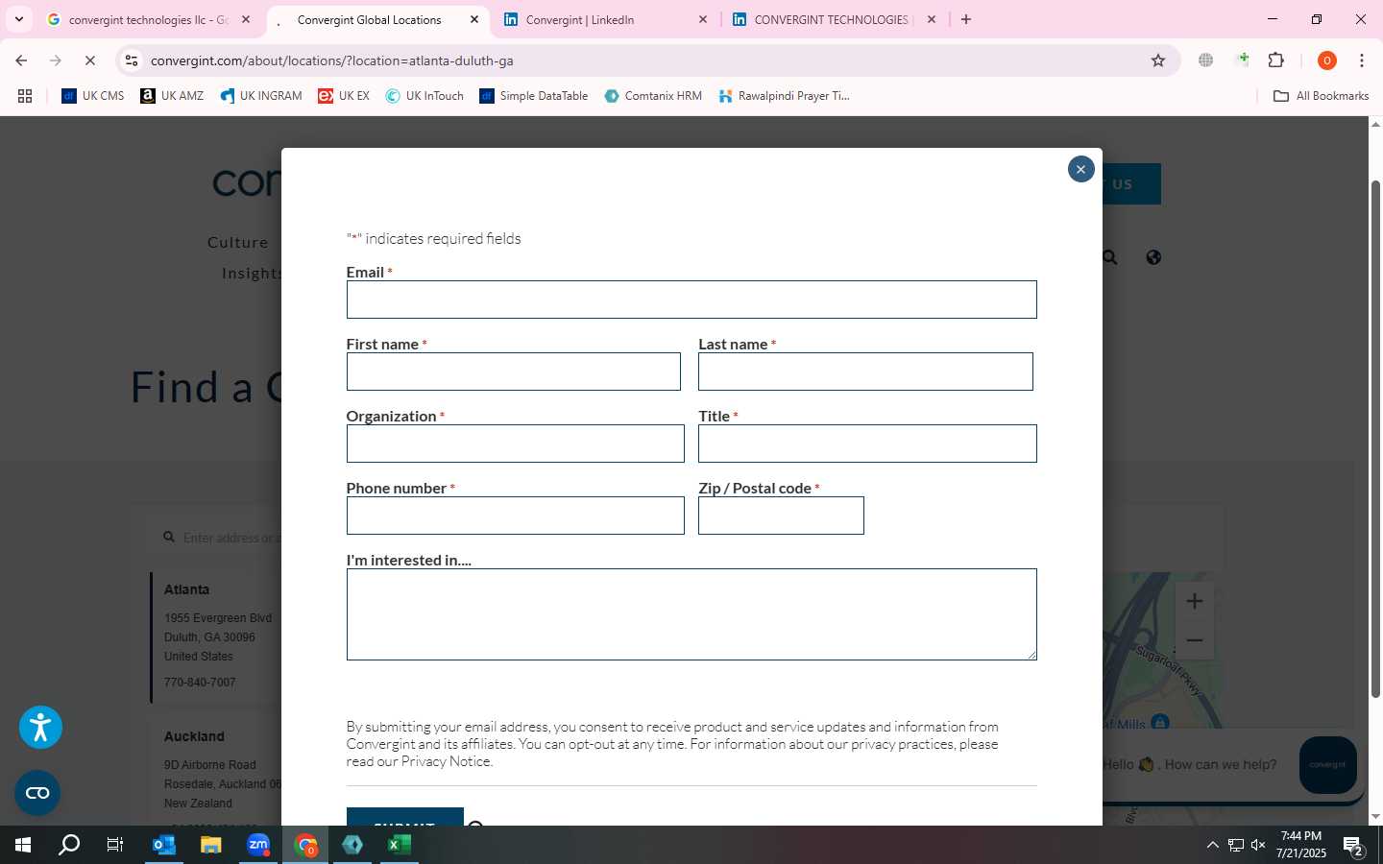Close the contact form popup
Screen dimensions: 1383x864
click(1080, 169)
